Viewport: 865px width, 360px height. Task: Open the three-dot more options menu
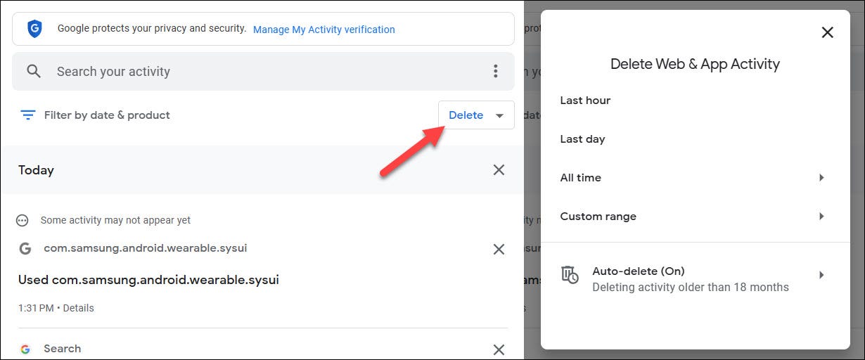point(496,71)
